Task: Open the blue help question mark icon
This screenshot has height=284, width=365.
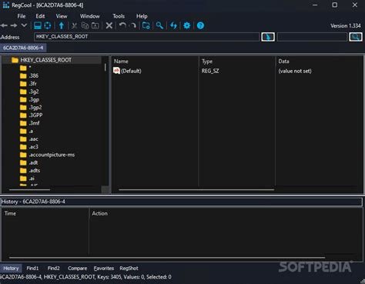Action: pos(200,25)
